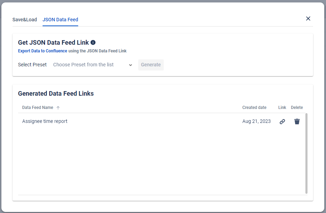Select the Assignee time report row
Viewport: 326px width, 213px height.
pyautogui.click(x=45, y=121)
